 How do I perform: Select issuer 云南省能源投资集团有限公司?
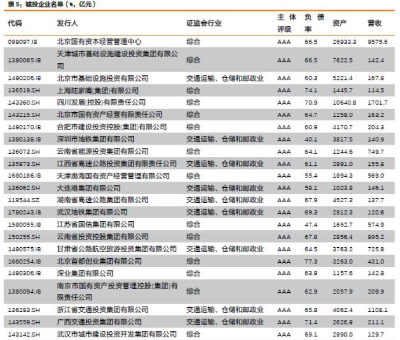coord(102,151)
